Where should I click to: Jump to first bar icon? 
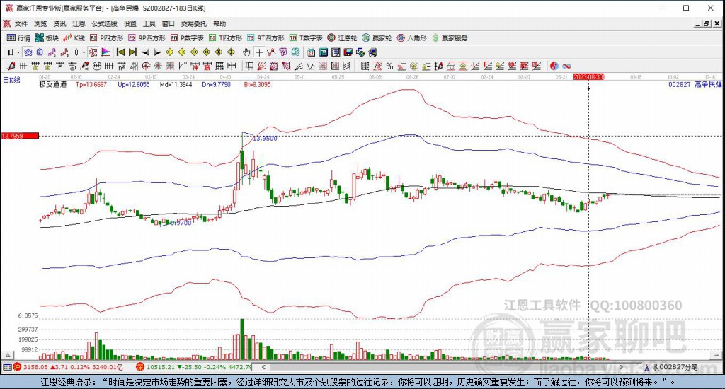click(x=120, y=52)
